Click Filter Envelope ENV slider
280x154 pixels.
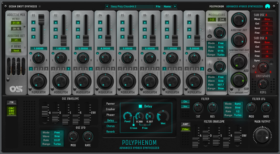point(237,137)
